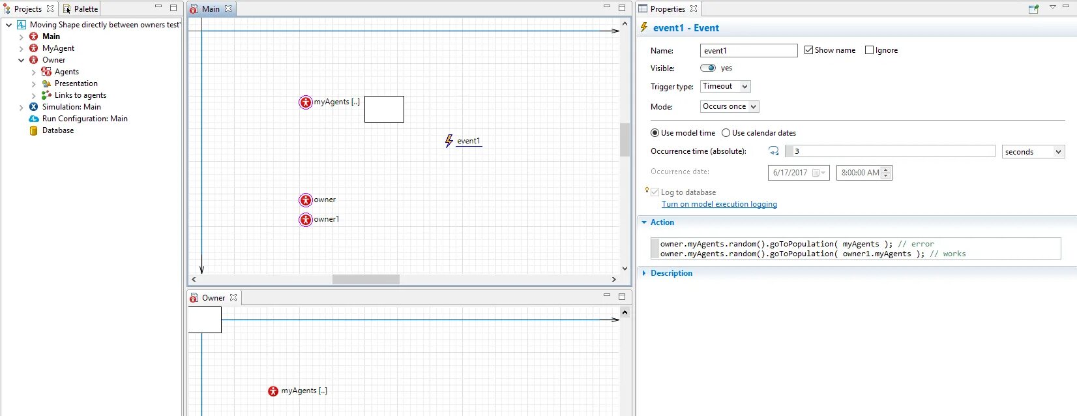Select Use calendar dates radio button
1077x416 pixels.
point(726,133)
